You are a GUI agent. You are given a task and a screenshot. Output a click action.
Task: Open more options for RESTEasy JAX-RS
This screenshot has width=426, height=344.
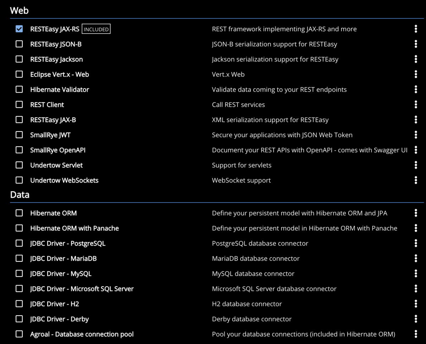(x=416, y=29)
